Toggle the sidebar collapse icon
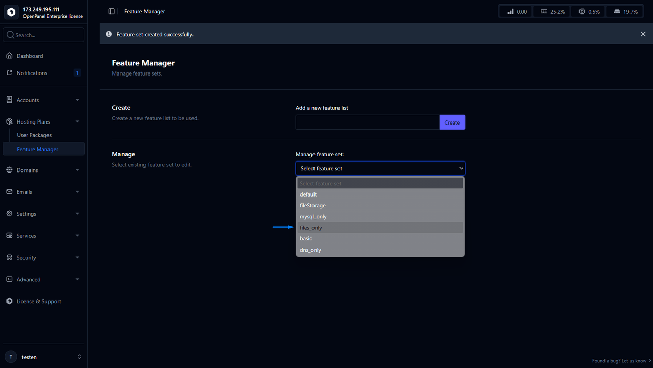Image resolution: width=653 pixels, height=368 pixels. (112, 11)
